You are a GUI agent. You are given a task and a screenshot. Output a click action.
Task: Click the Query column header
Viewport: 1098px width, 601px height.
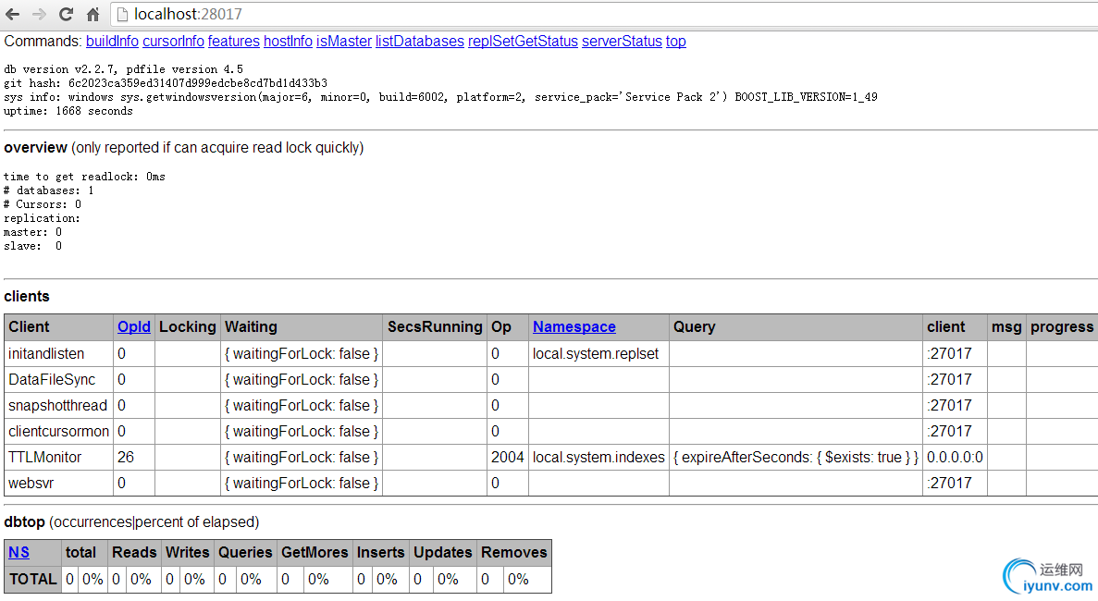click(x=796, y=326)
